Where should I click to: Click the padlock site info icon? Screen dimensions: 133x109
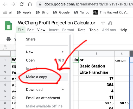click(x=40, y=4)
